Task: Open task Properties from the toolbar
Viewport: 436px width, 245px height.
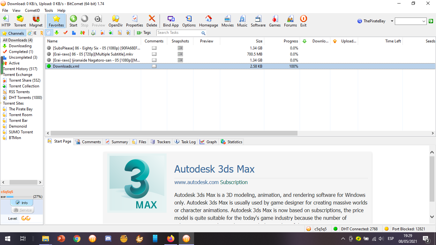Action: coord(134,21)
